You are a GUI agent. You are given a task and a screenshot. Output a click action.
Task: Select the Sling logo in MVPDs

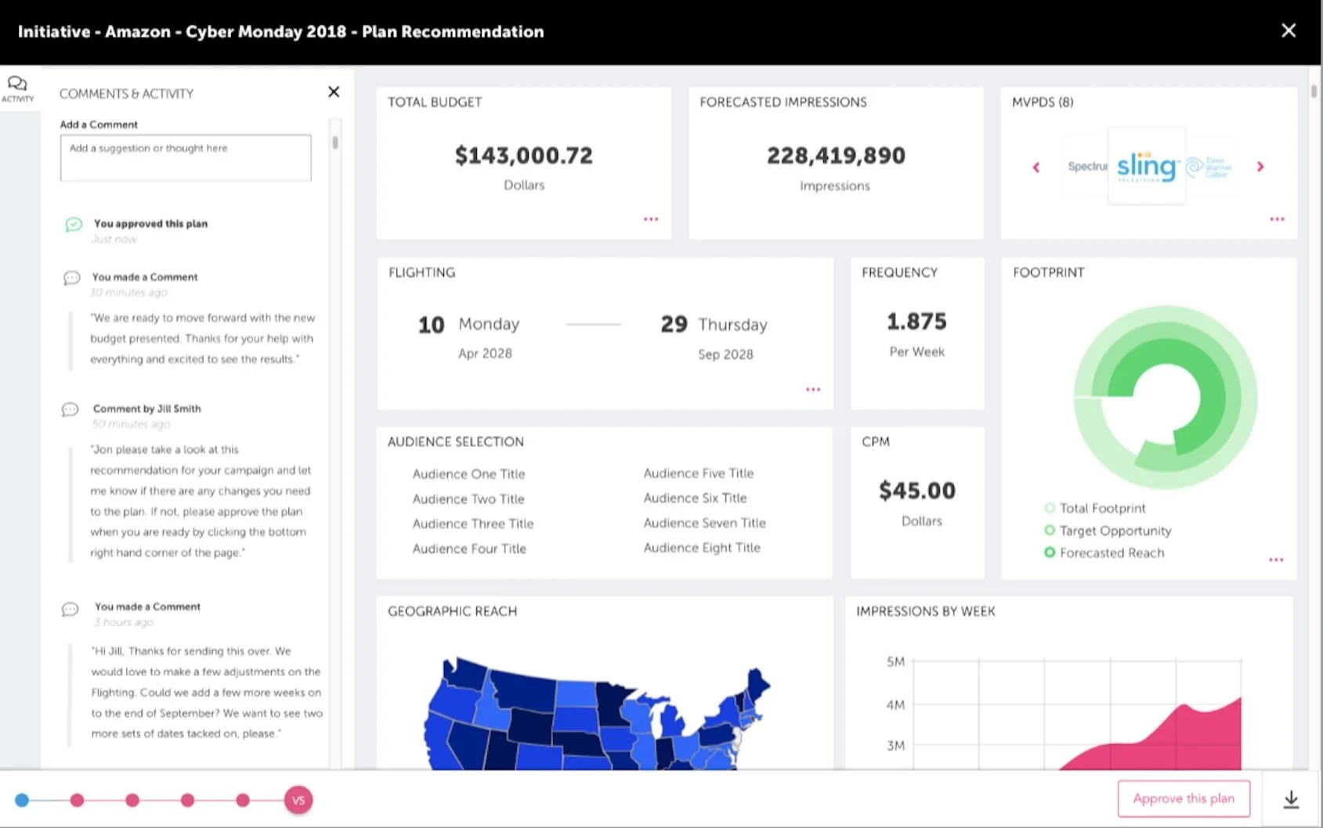coord(1146,166)
